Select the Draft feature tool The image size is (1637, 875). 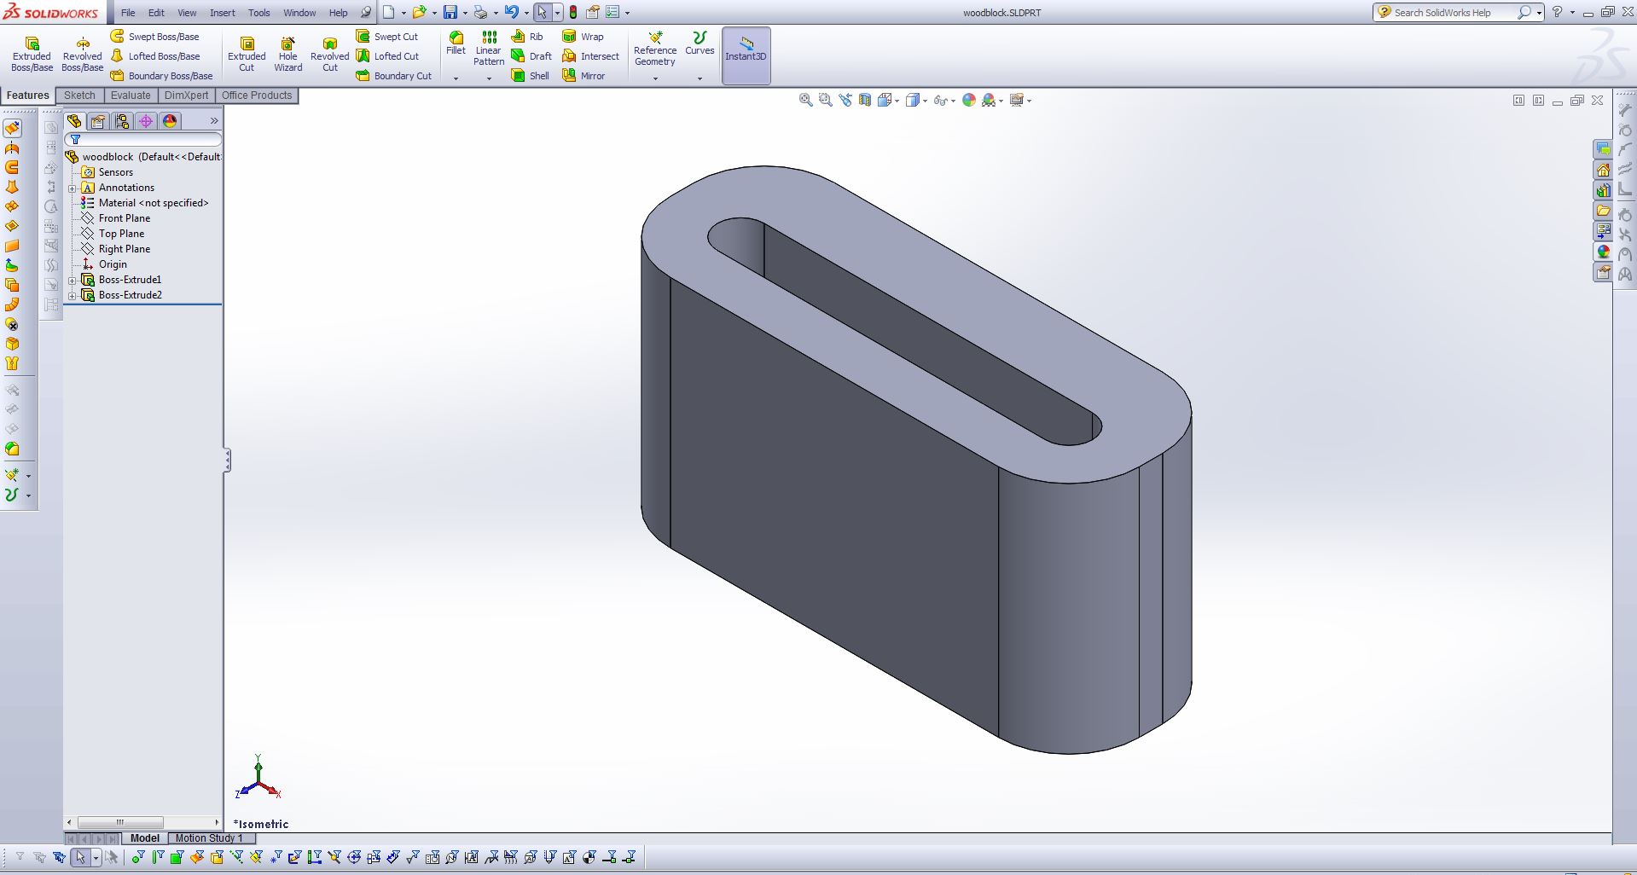point(531,55)
